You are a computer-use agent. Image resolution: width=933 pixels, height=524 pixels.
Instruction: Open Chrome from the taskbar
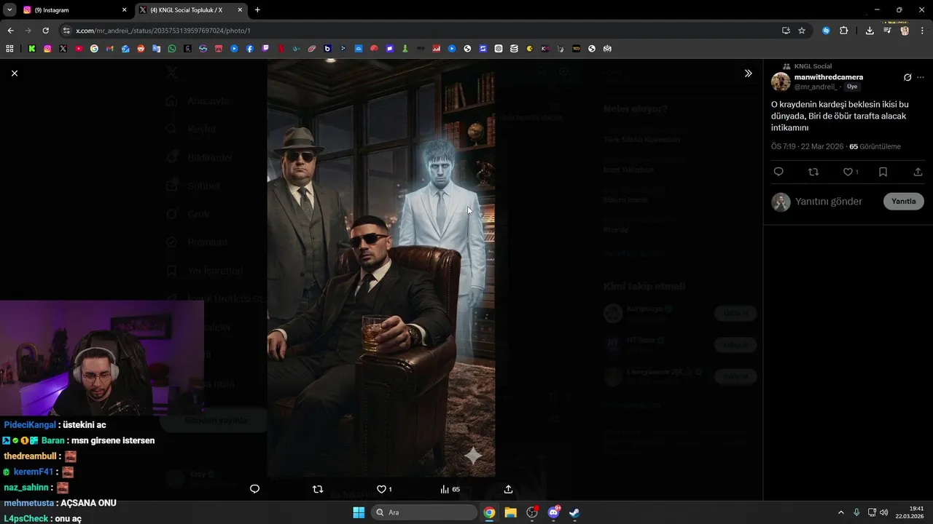tap(489, 512)
